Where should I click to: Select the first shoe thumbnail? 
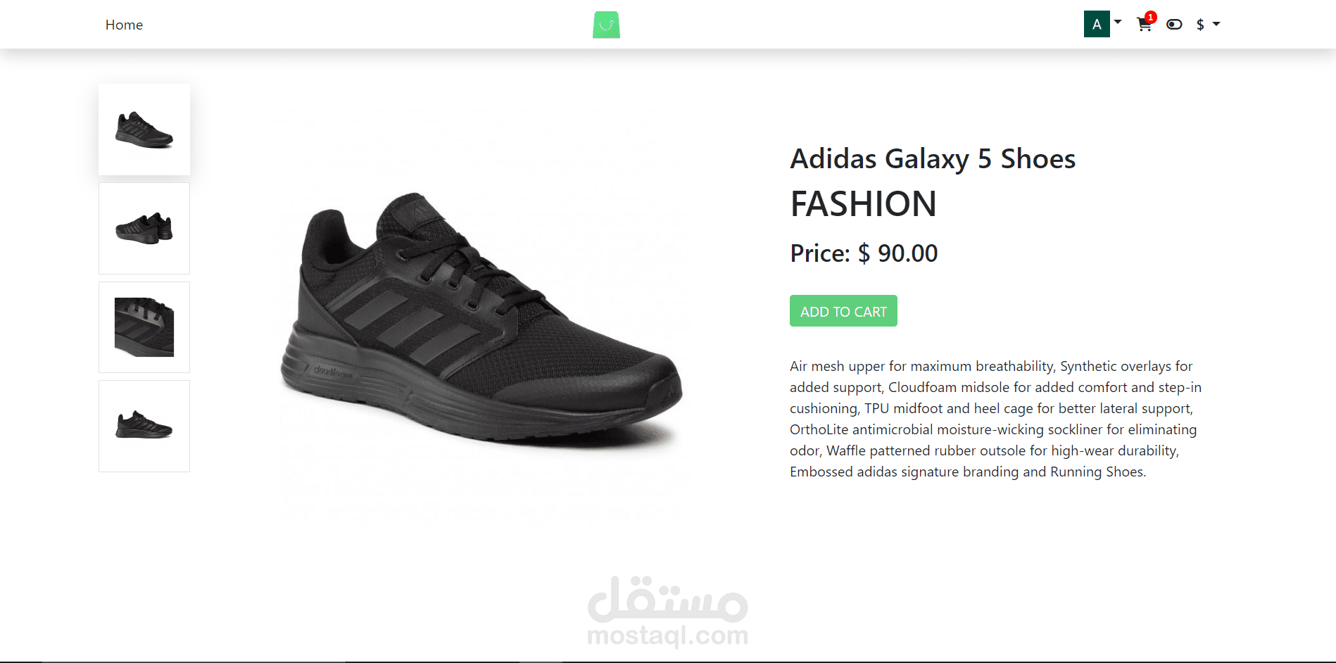pyautogui.click(x=144, y=130)
